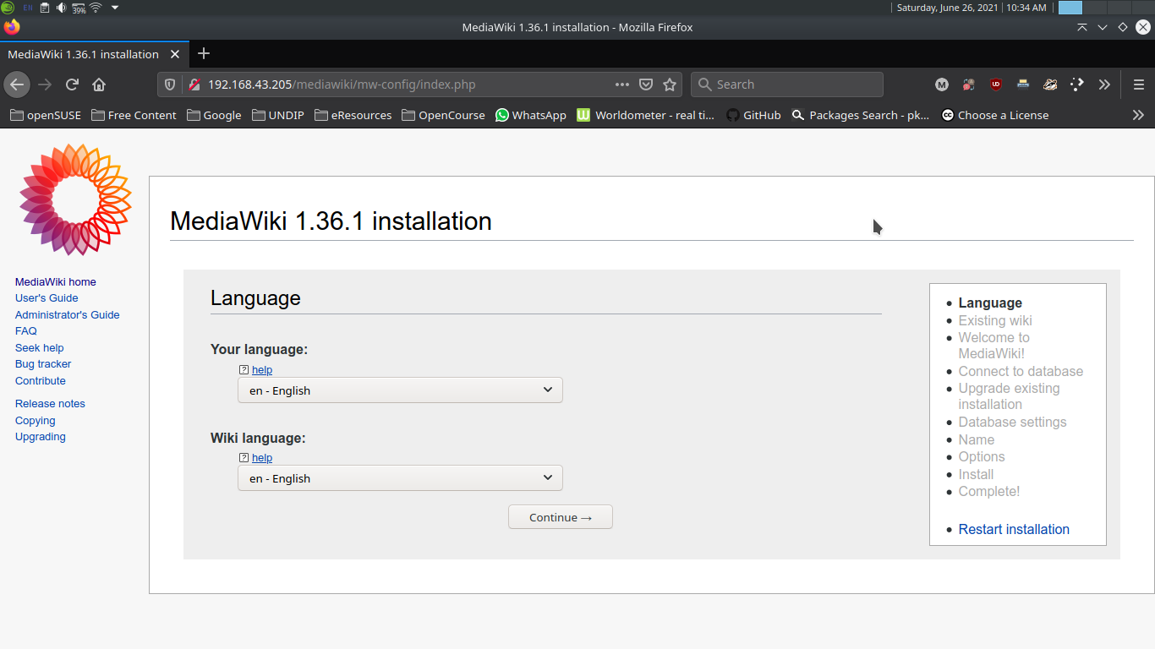Expand the Your language dropdown
The width and height of the screenshot is (1155, 649).
tap(400, 390)
